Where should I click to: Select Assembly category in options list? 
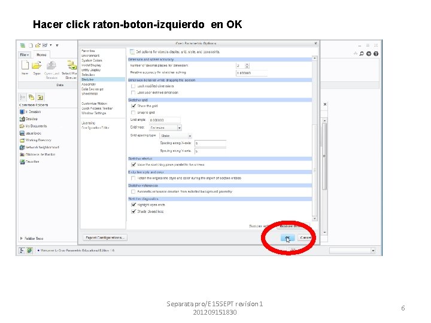[x=89, y=84]
